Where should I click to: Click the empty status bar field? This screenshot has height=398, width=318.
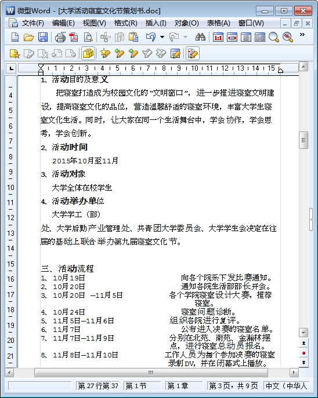(39, 386)
